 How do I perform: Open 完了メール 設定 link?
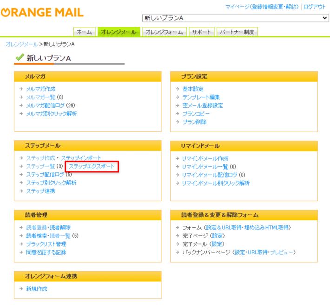[x=217, y=244]
